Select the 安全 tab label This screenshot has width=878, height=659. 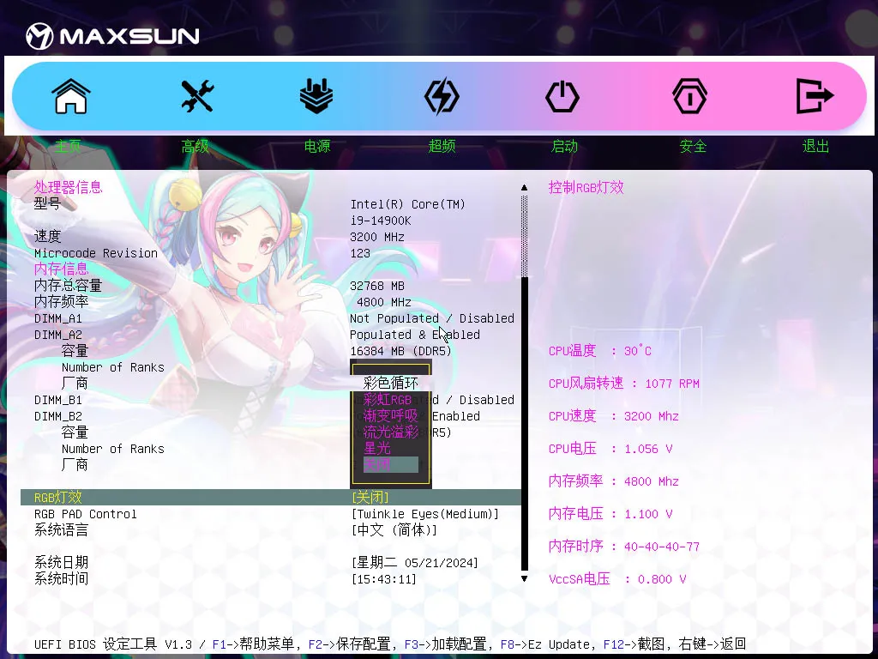coord(693,146)
